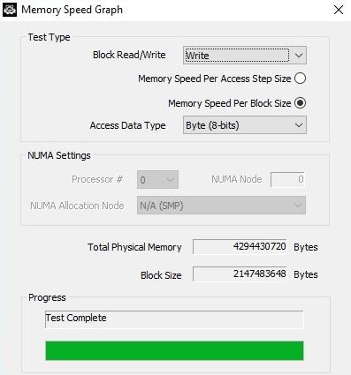Viewport: 351px width, 375px height.
Task: Click the Test Complete status box
Action: (174, 319)
